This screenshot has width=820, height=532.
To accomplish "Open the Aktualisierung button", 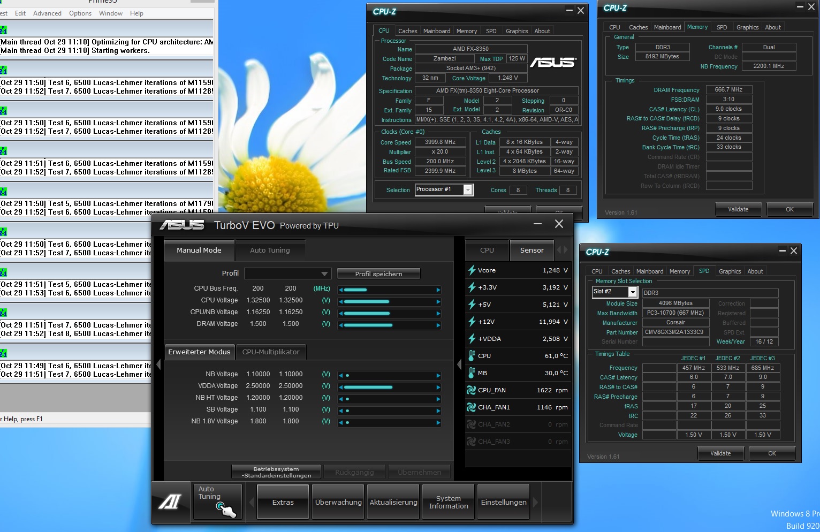I will click(x=393, y=502).
